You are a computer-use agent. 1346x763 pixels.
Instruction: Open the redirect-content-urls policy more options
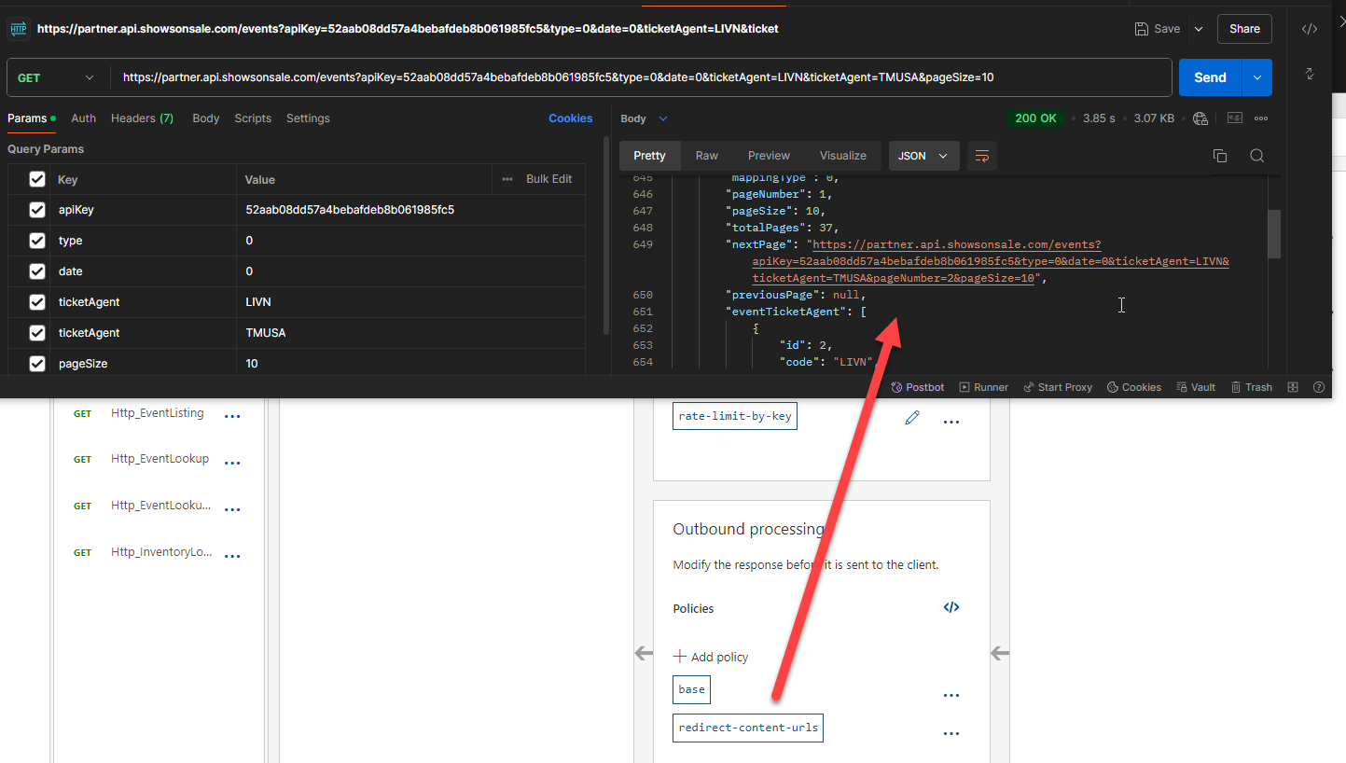tap(951, 733)
